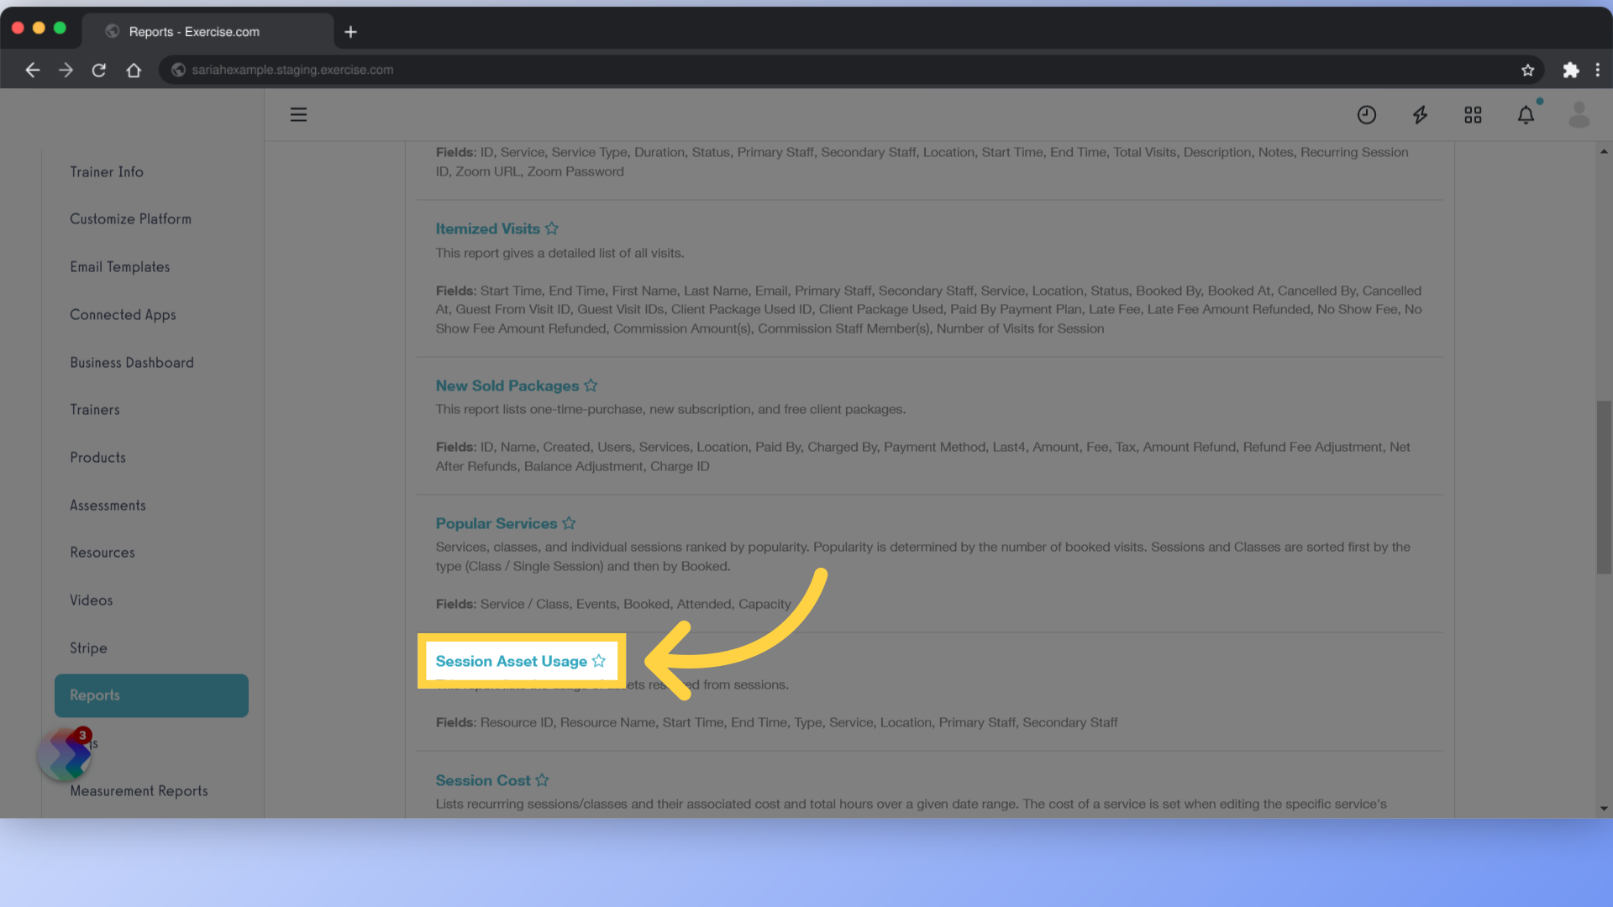Favorite the Session Cost report star

(x=542, y=779)
